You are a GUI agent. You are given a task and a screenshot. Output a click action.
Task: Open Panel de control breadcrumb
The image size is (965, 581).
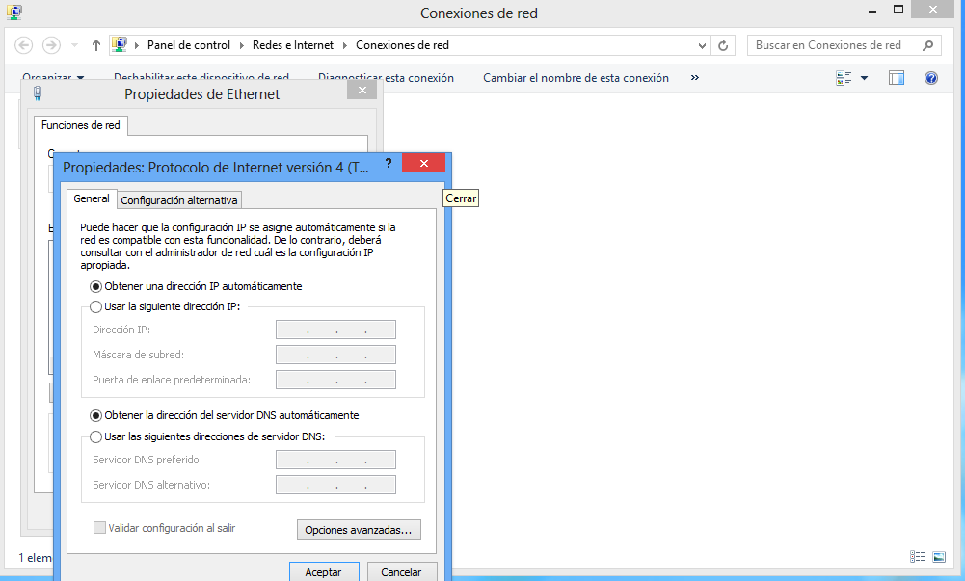click(x=188, y=45)
